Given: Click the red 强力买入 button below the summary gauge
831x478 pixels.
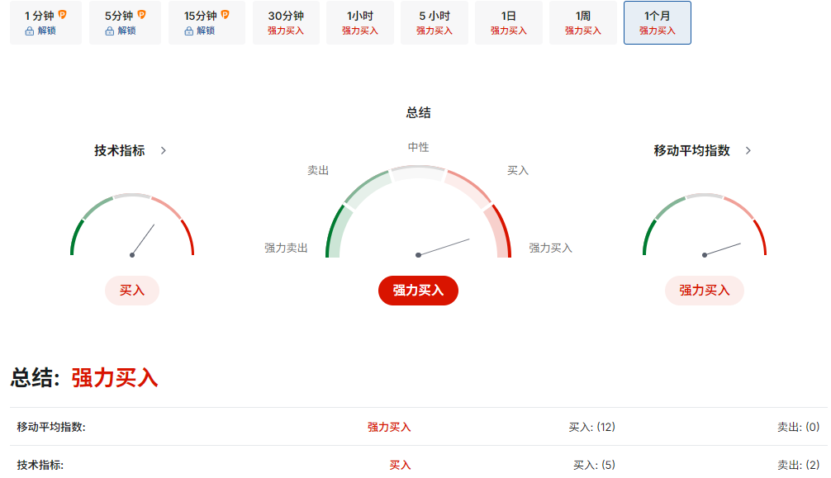Looking at the screenshot, I should [418, 291].
